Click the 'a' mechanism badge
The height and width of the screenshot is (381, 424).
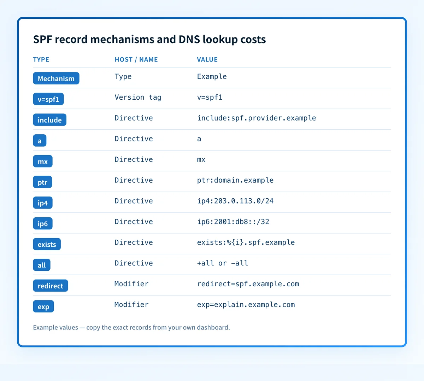point(40,141)
